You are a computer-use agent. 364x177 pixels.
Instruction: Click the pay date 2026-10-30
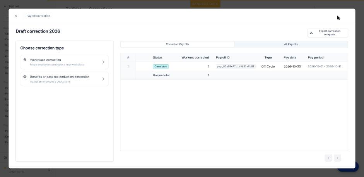(292, 67)
